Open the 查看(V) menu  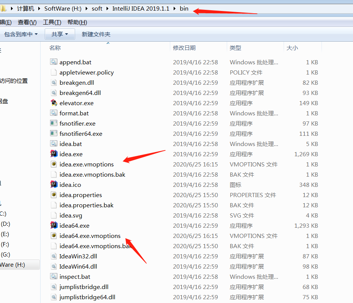click(x=27, y=22)
